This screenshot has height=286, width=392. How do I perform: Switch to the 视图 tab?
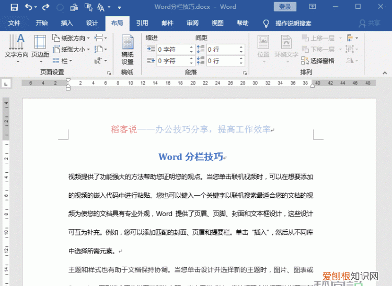tap(217, 23)
